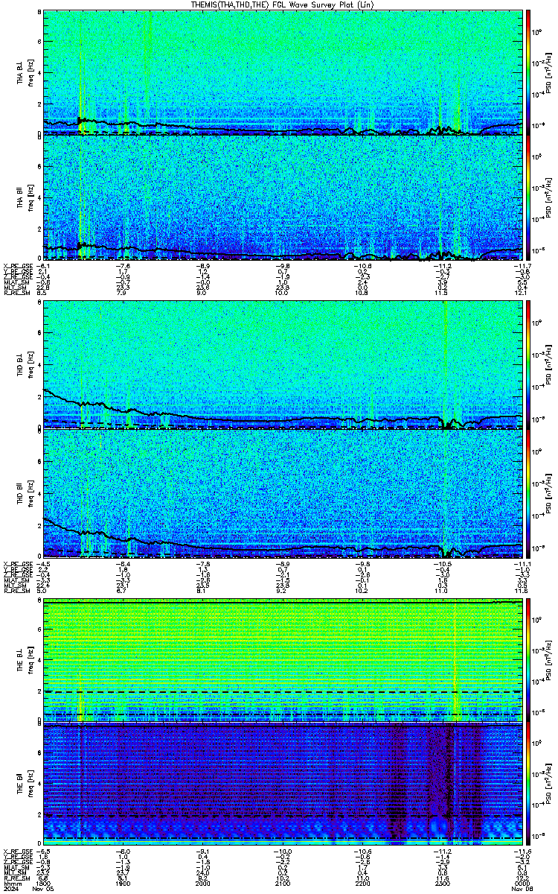Click the 2000 time tick label
Screen dimensions: 558x894
click(203, 883)
